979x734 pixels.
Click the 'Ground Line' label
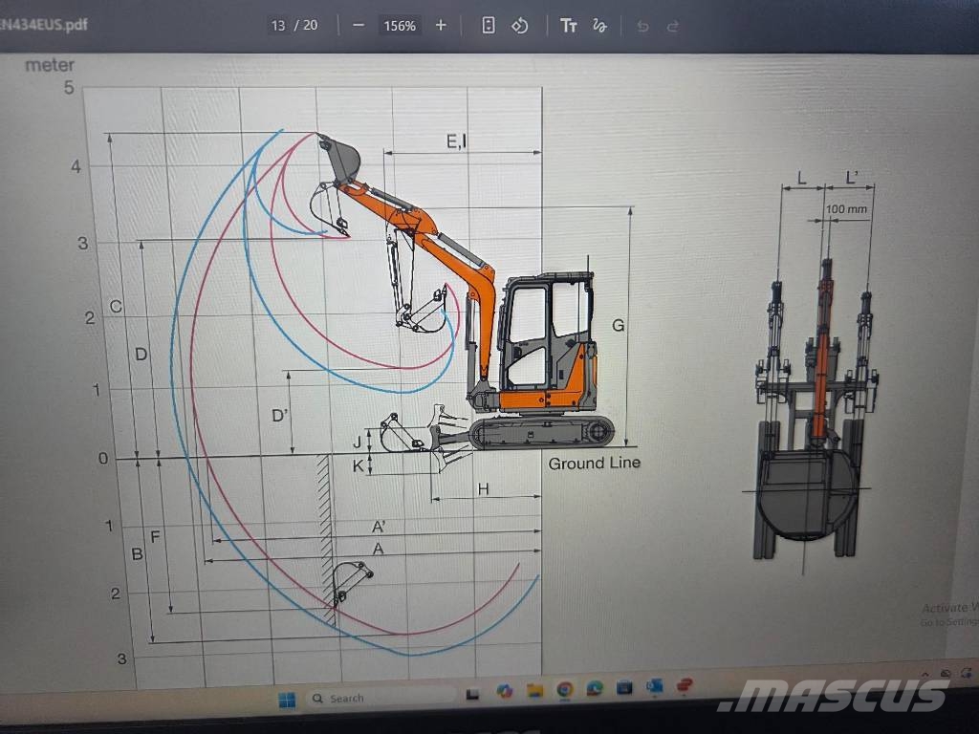(x=594, y=464)
